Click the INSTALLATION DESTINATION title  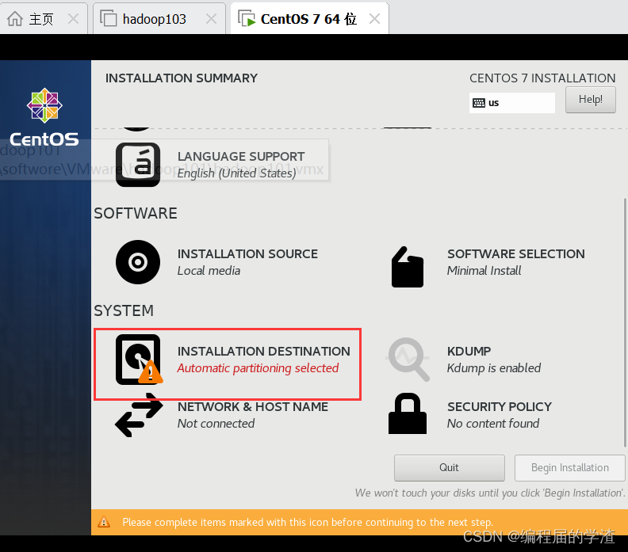click(263, 351)
